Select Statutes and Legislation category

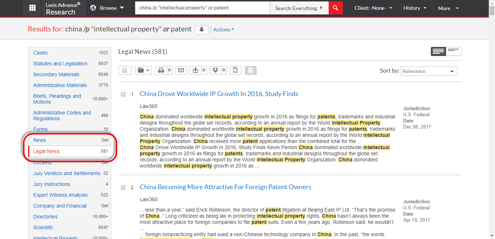click(60, 64)
